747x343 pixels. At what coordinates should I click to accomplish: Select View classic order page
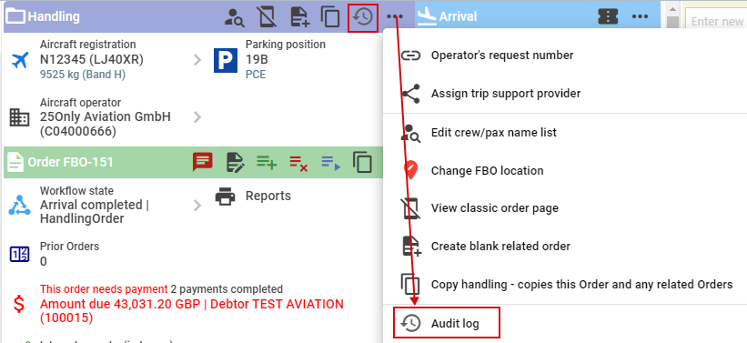[565, 208]
